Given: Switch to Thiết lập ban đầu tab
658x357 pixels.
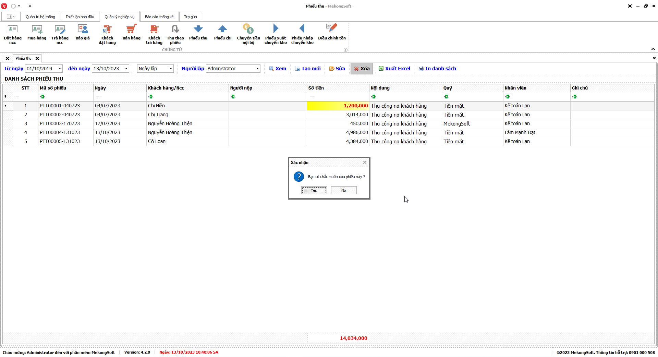Looking at the screenshot, I should [x=80, y=17].
